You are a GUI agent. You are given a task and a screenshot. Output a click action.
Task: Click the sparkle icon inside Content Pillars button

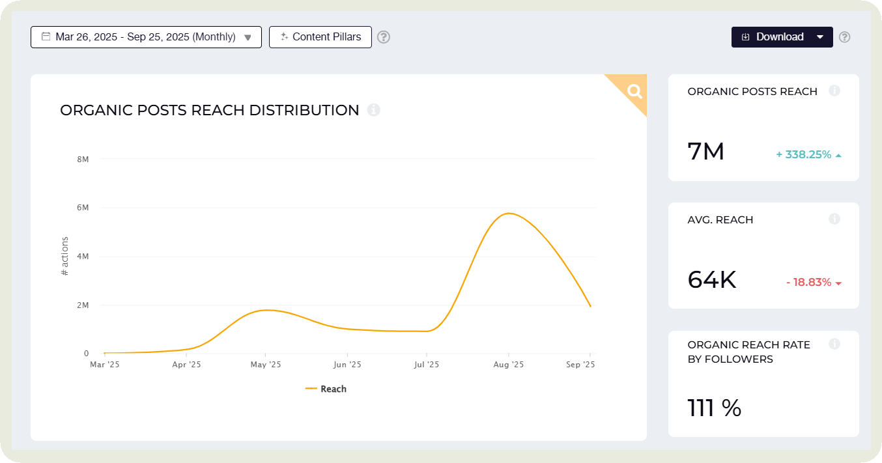pos(284,37)
